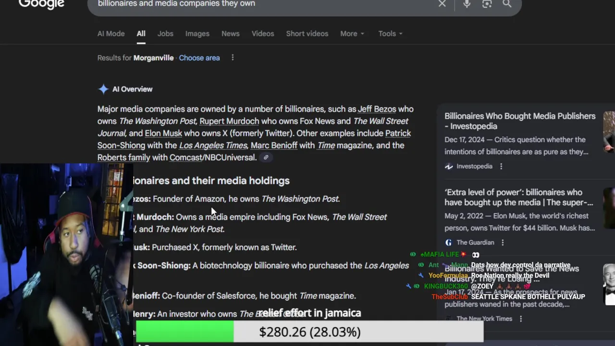
Task: Click the Guardian article thumbnail
Action: pyautogui.click(x=609, y=208)
